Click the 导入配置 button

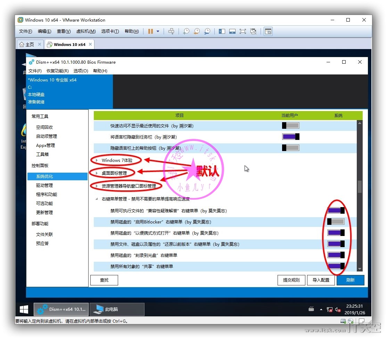[x=321, y=280]
